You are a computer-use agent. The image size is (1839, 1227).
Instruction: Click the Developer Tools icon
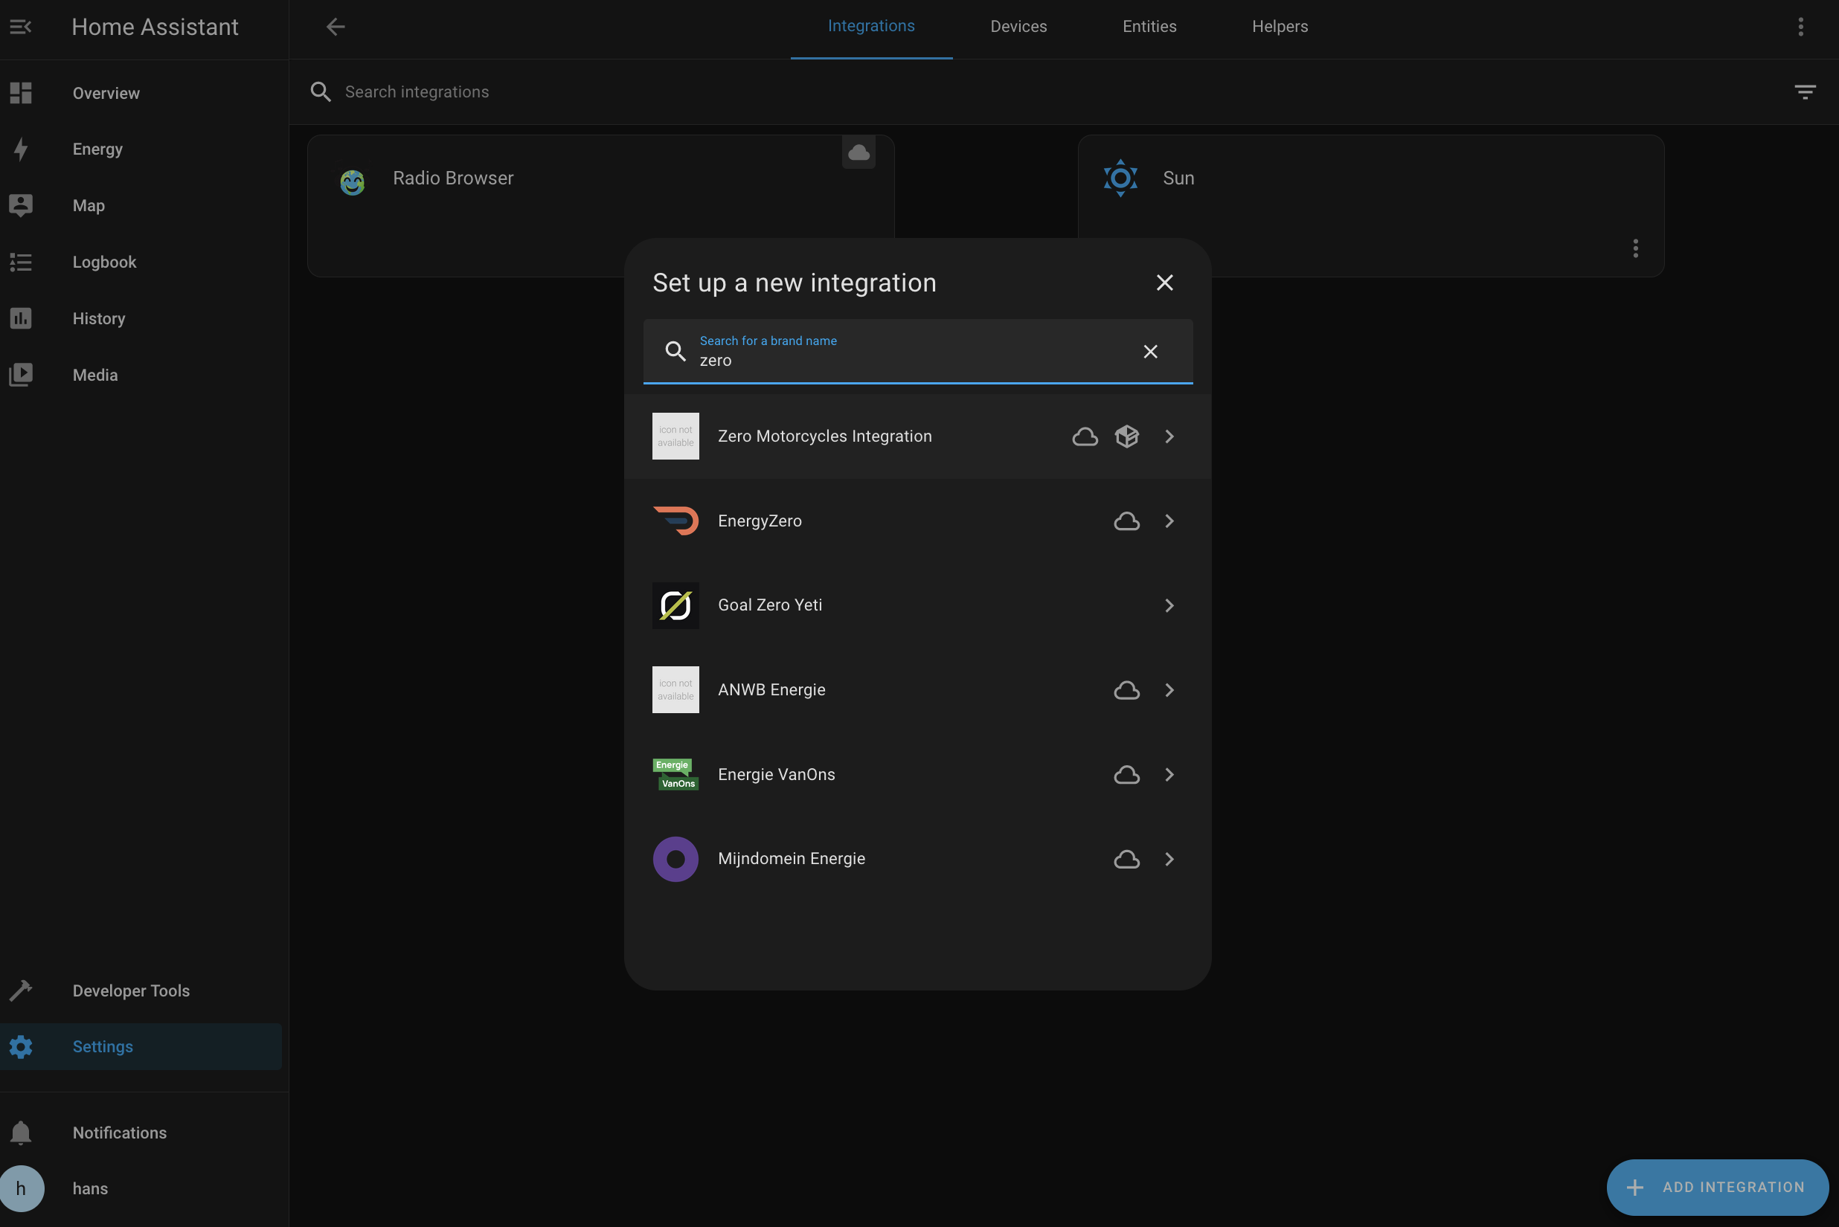(22, 990)
